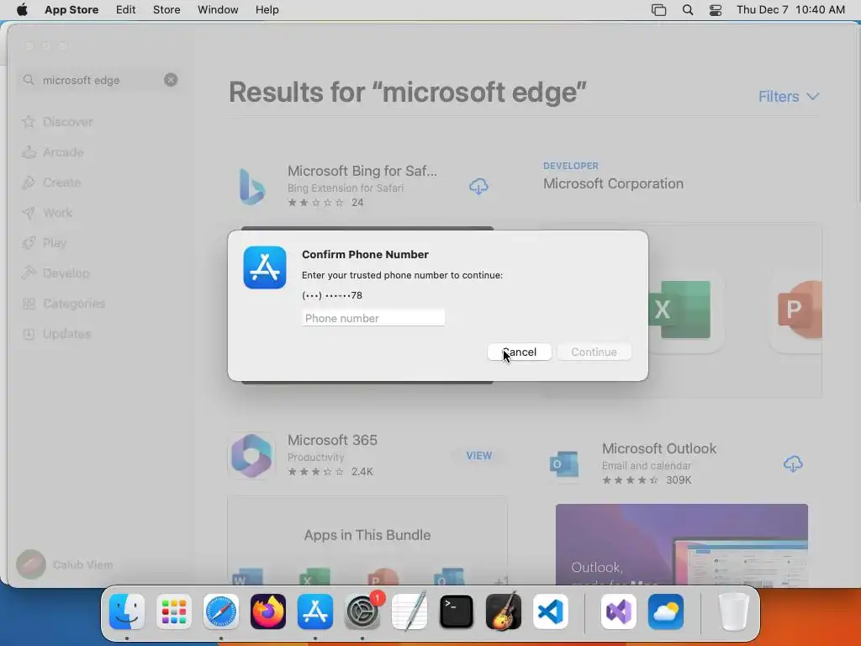
Task: Open the App Store menu
Action: click(71, 9)
